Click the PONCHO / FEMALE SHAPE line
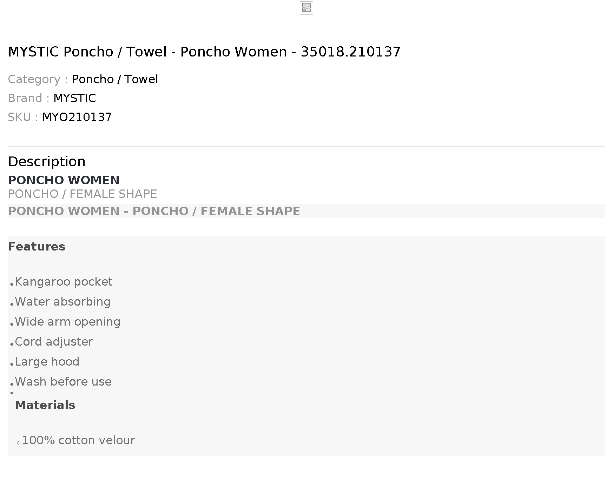Image resolution: width=613 pixels, height=494 pixels. (x=83, y=194)
